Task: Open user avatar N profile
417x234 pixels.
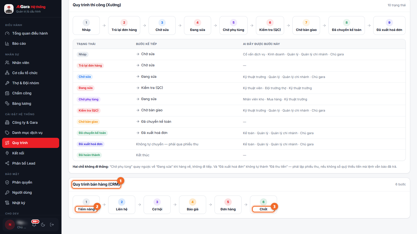Action: point(10,225)
